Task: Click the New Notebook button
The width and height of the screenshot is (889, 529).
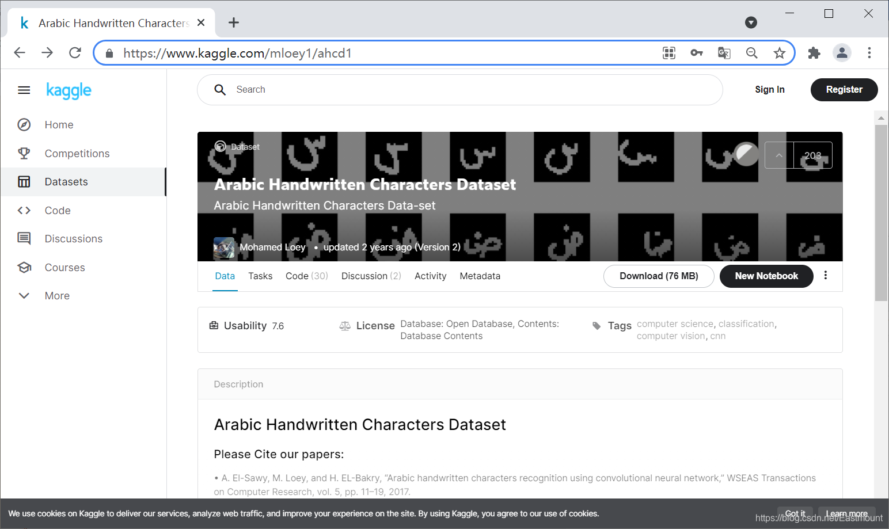Action: [x=766, y=276]
